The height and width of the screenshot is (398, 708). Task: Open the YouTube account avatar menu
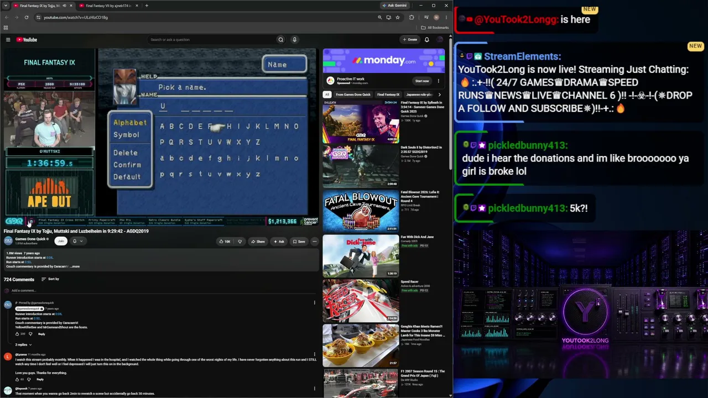point(440,40)
